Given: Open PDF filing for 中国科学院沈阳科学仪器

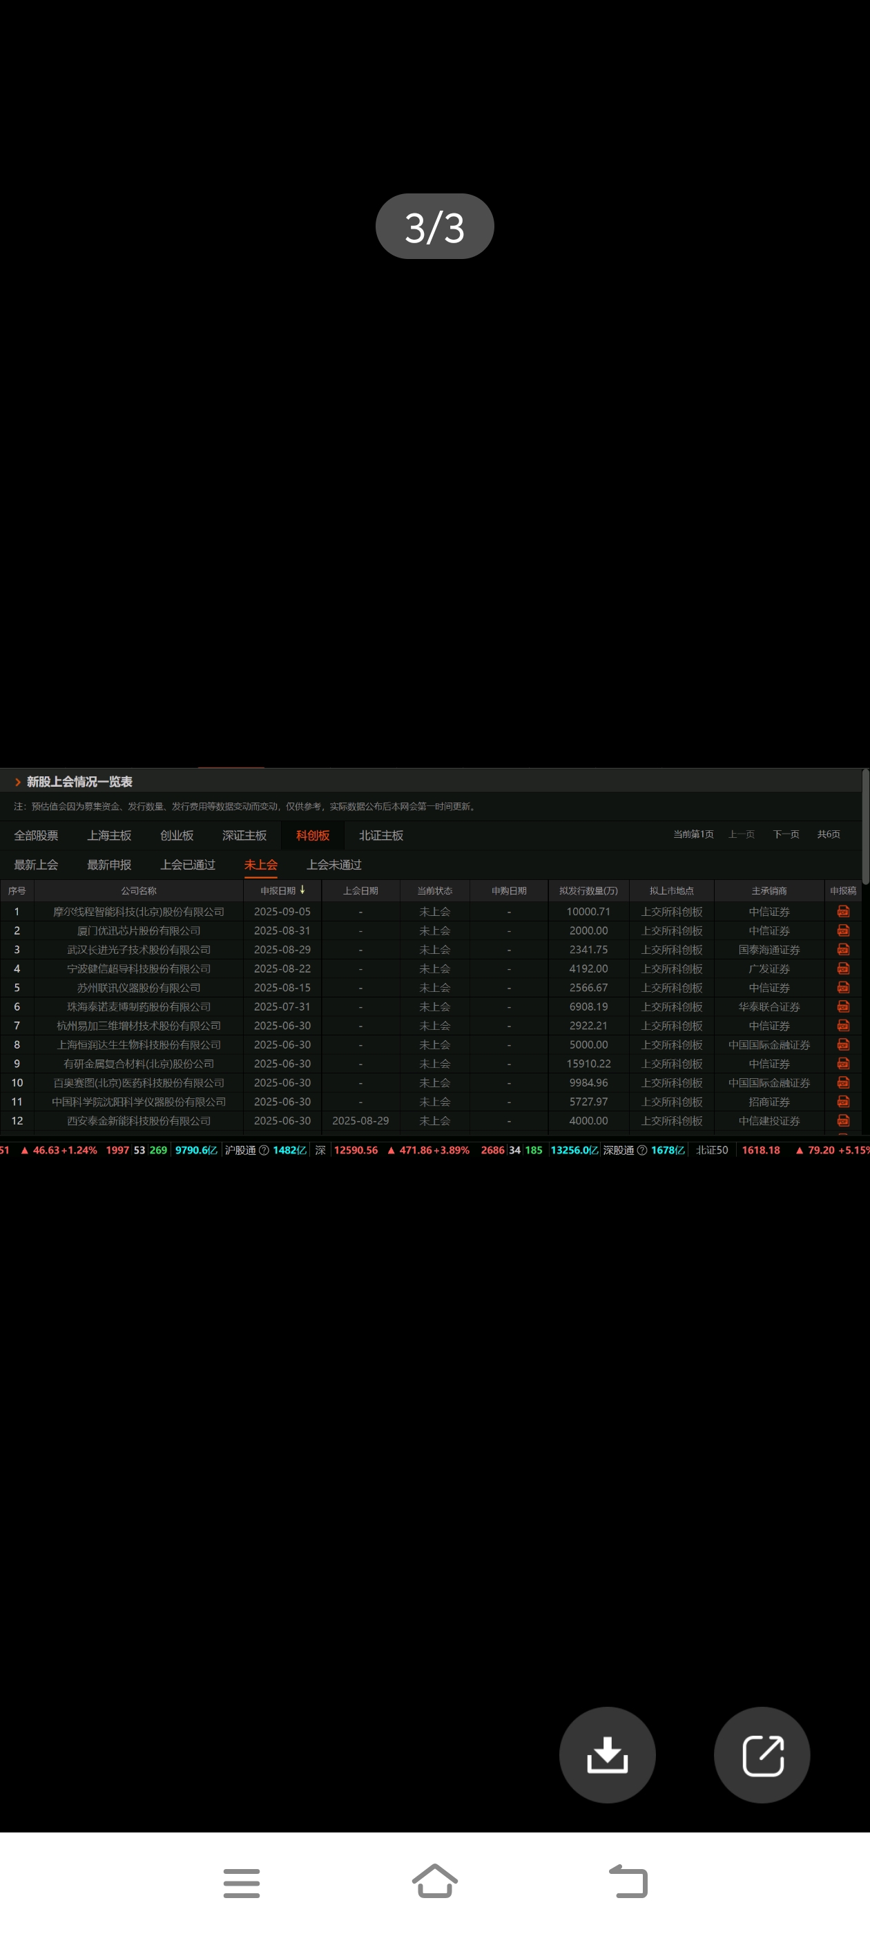Looking at the screenshot, I should 843,1102.
